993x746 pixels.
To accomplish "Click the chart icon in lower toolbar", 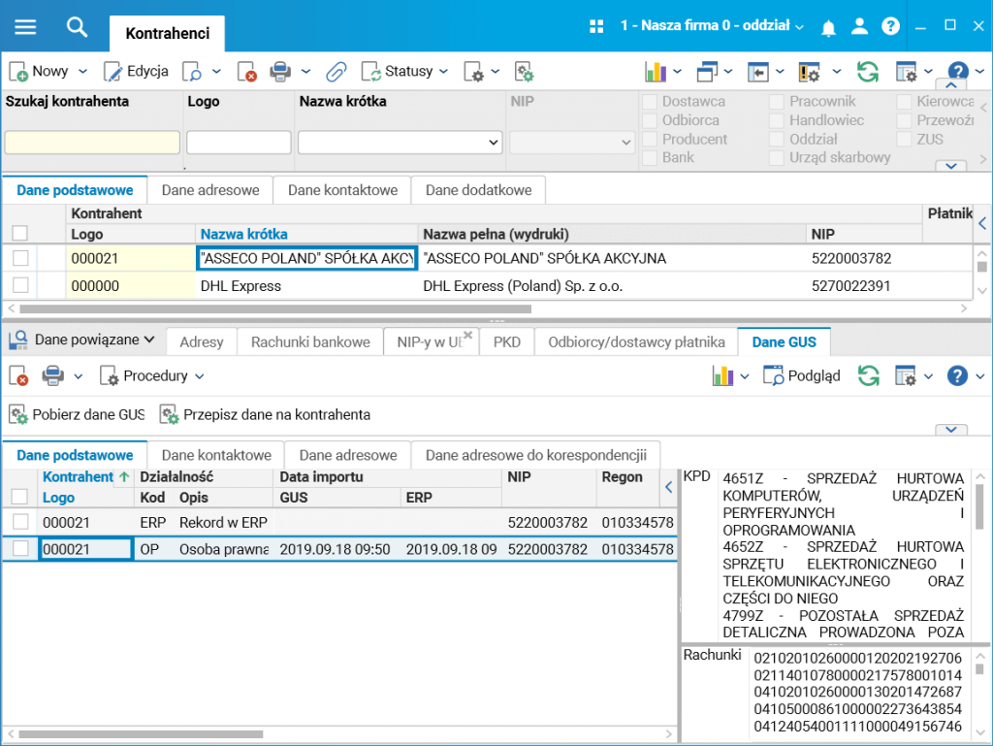I will (722, 375).
